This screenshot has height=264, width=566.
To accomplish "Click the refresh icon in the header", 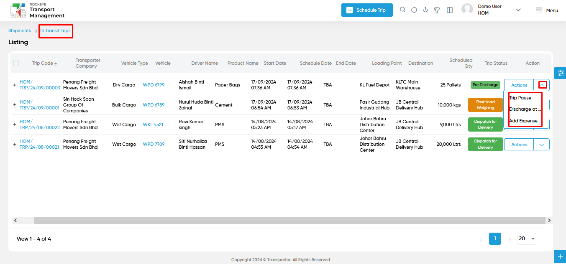I will tap(414, 10).
